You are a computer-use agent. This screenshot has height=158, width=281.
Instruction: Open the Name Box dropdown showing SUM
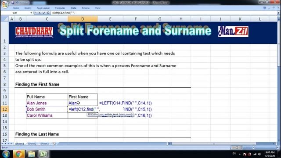point(31,13)
